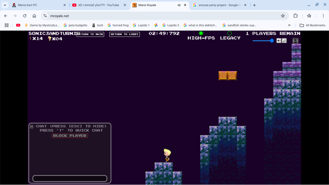Viewport: 329px width, 185px height.
Task: Open gamepad controller settings icon
Action: point(296,41)
